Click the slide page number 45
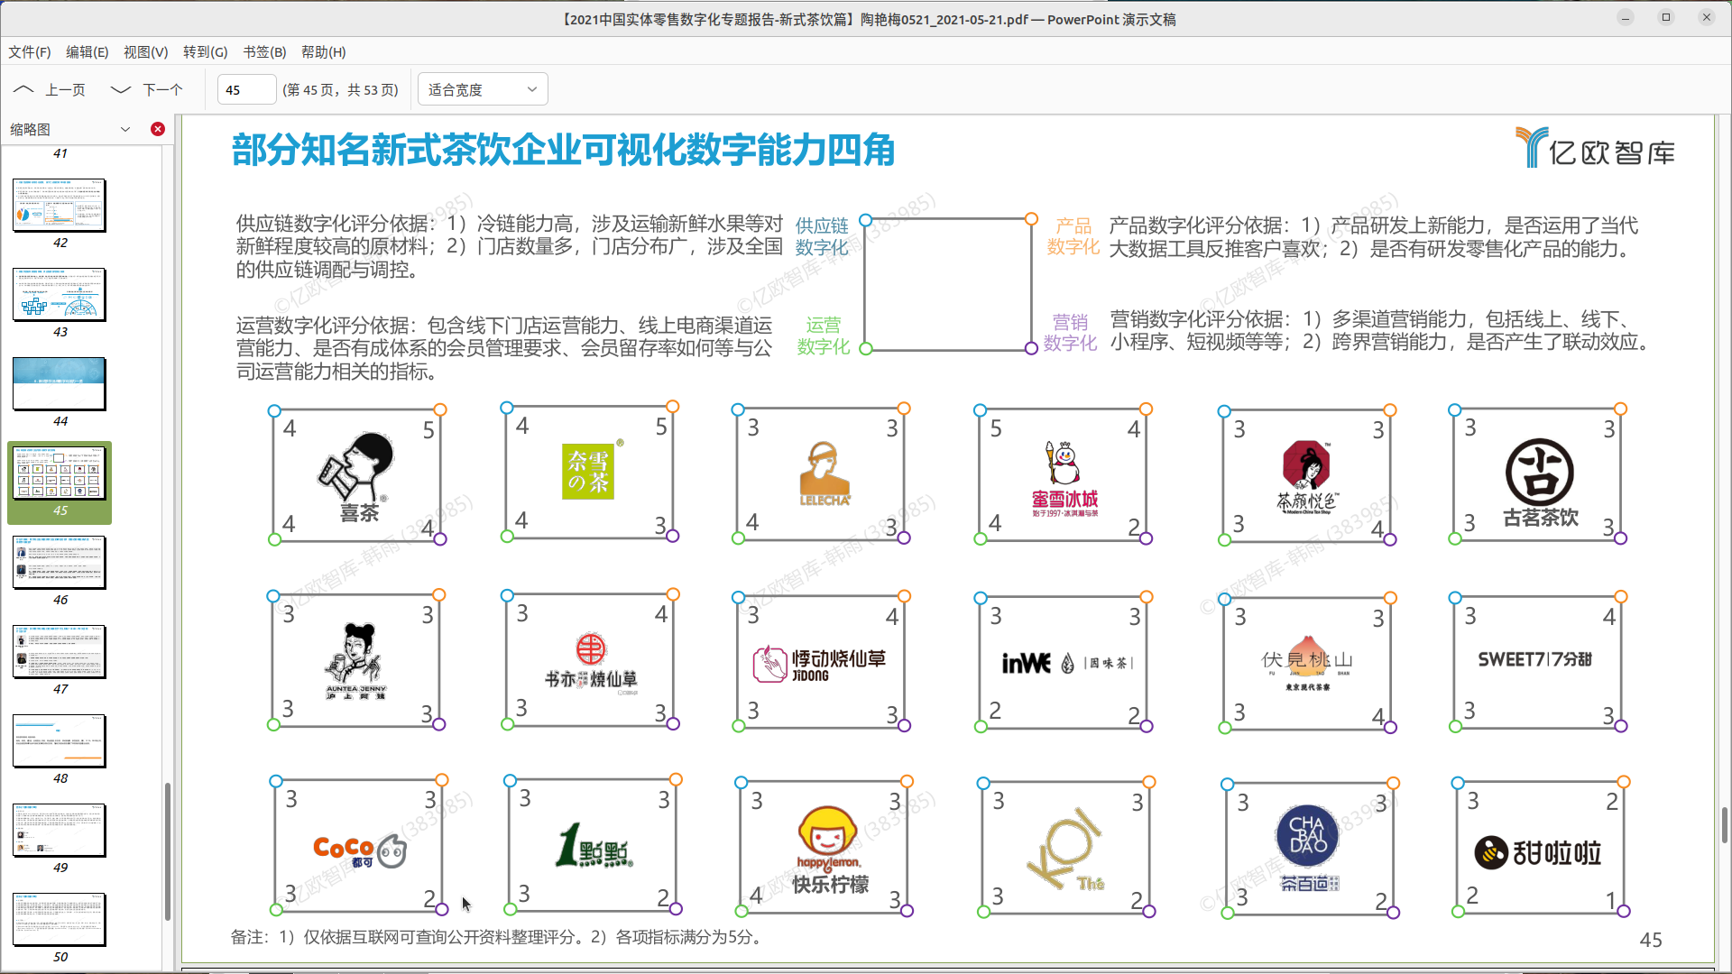Viewport: 1732px width, 974px height. tap(1651, 940)
